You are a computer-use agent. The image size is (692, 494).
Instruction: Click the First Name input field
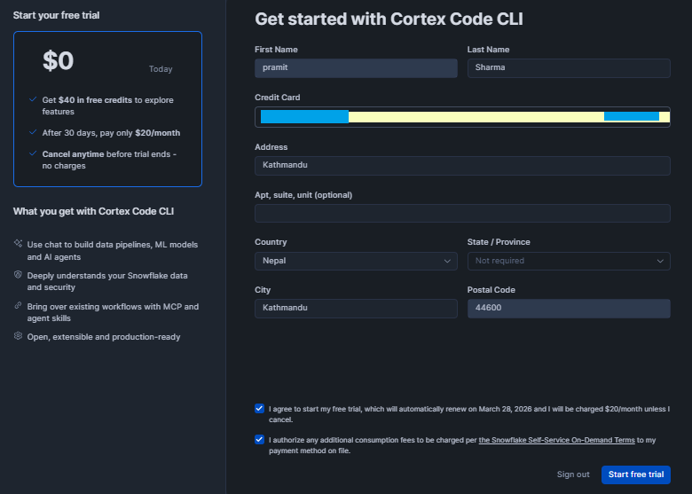pos(356,68)
